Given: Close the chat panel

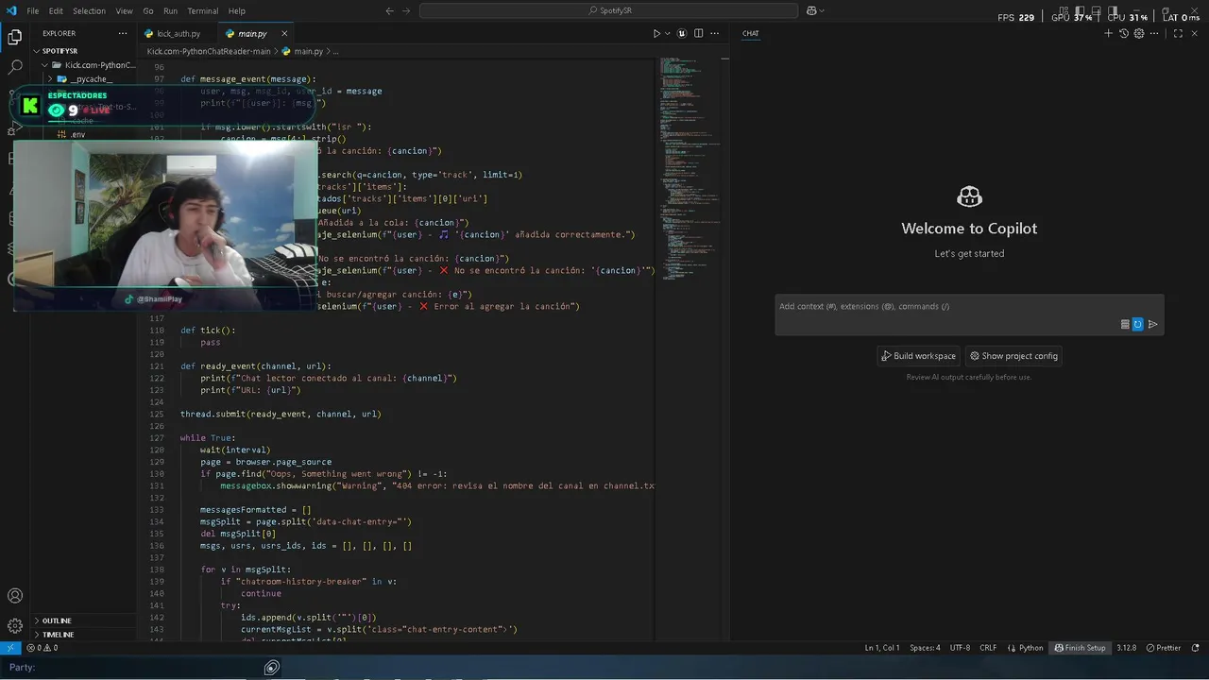Looking at the screenshot, I should click(1195, 33).
